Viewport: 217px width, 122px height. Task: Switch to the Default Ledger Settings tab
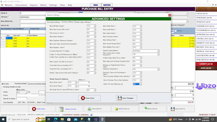(x=82, y=22)
